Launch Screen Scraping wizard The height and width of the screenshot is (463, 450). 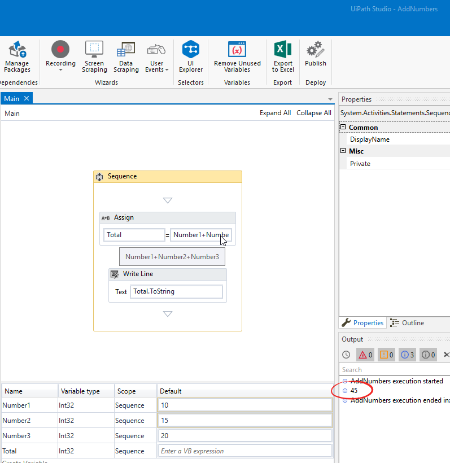(x=94, y=57)
